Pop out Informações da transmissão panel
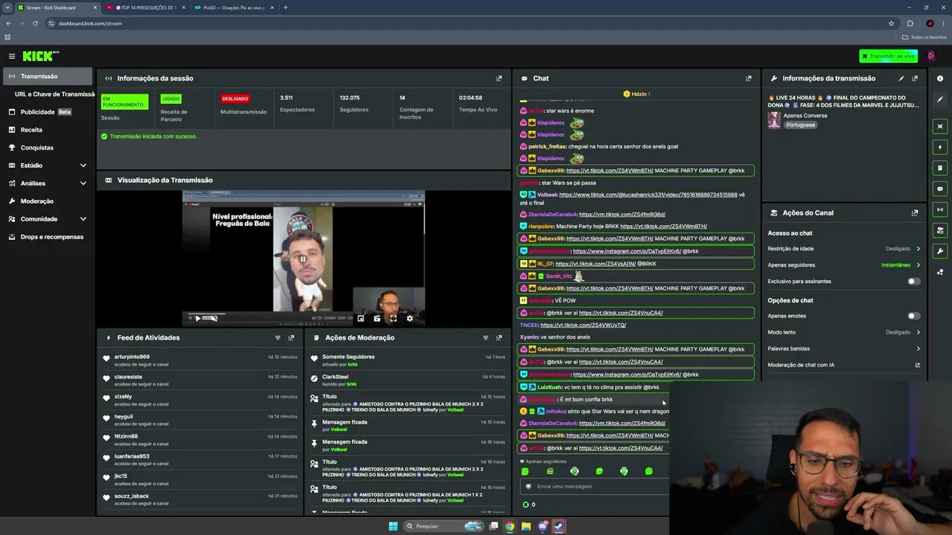The height and width of the screenshot is (535, 952). click(915, 78)
